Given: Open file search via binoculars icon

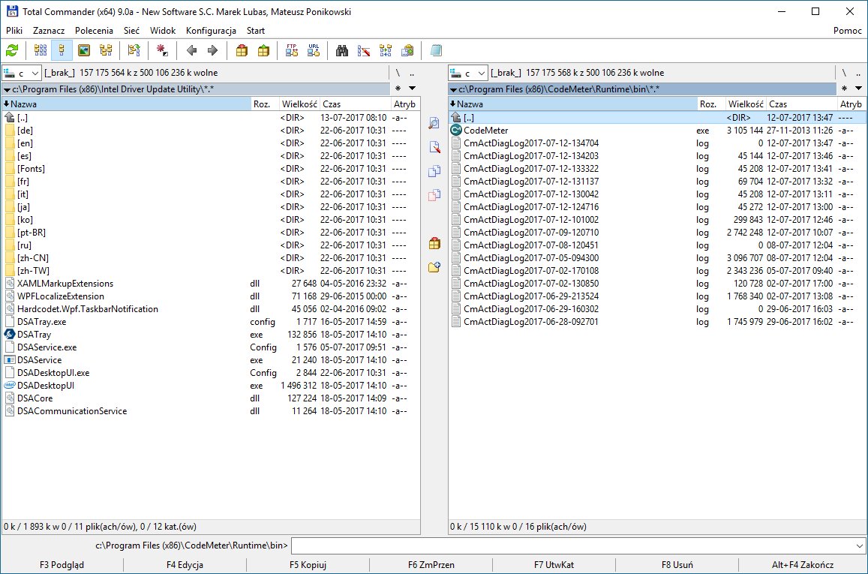Looking at the screenshot, I should 342,50.
